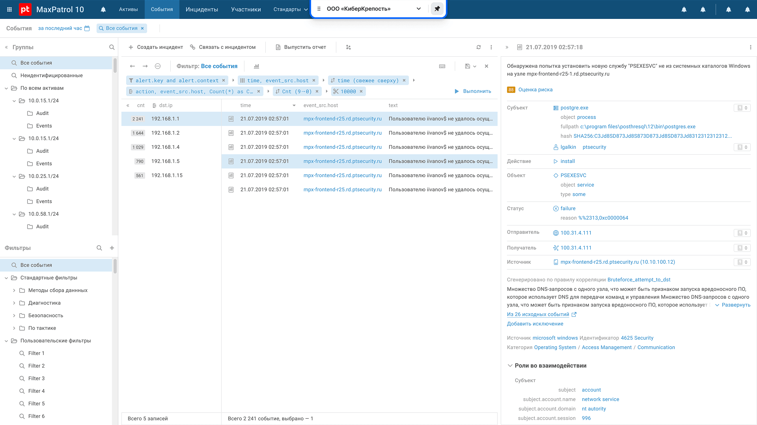Switch to the Инциденты tab
The width and height of the screenshot is (757, 425).
202,9
